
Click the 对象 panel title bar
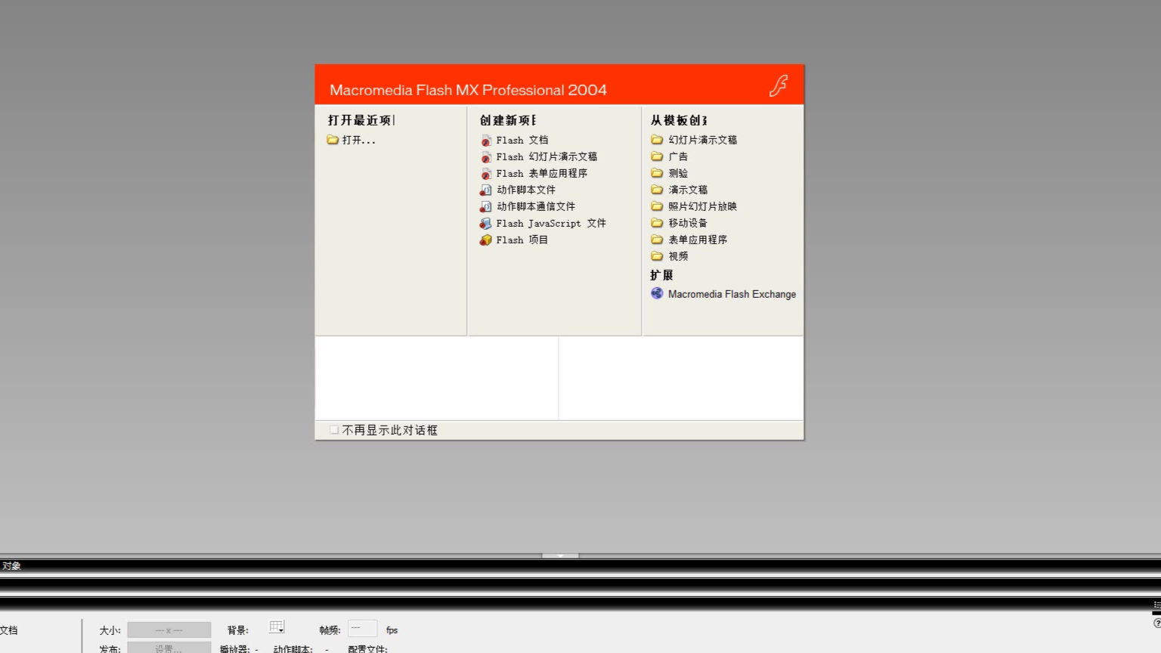pos(580,566)
